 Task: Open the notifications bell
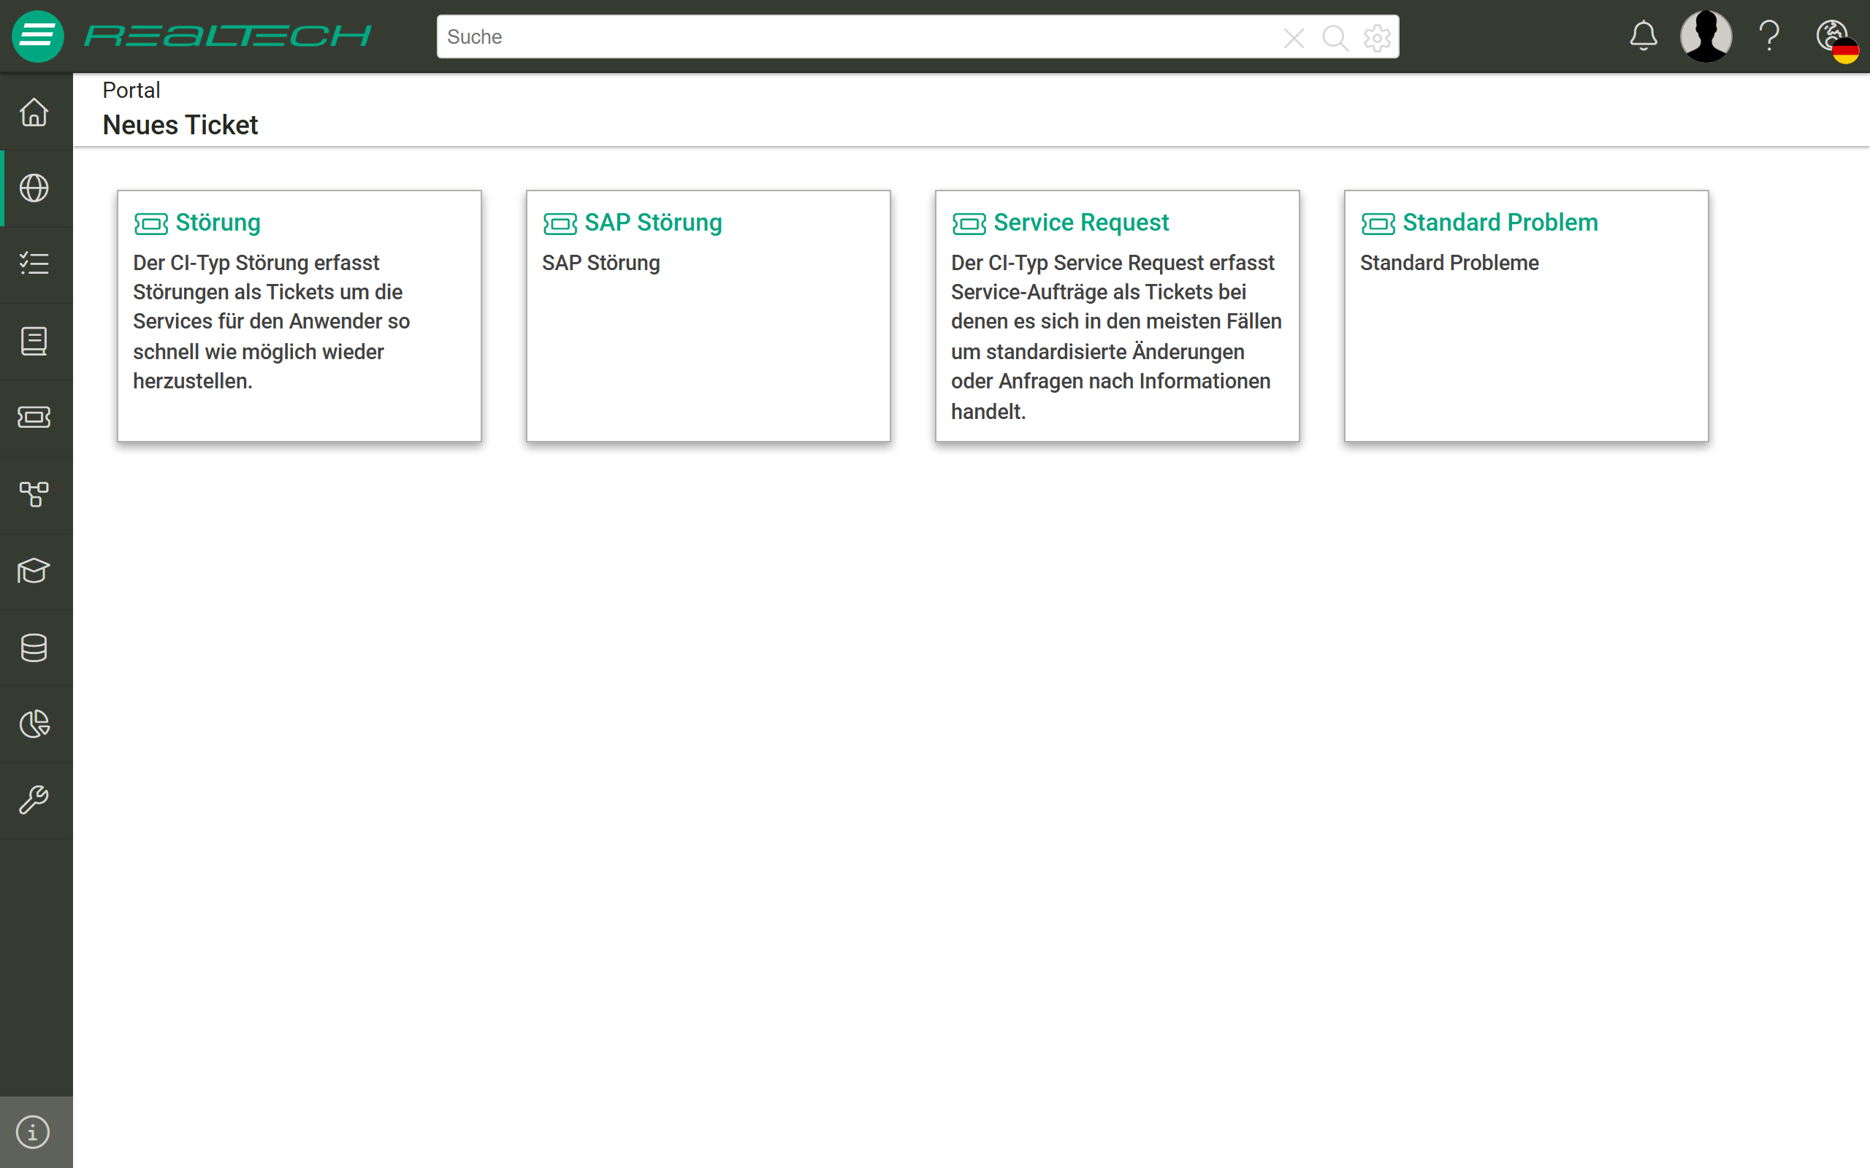coord(1644,36)
